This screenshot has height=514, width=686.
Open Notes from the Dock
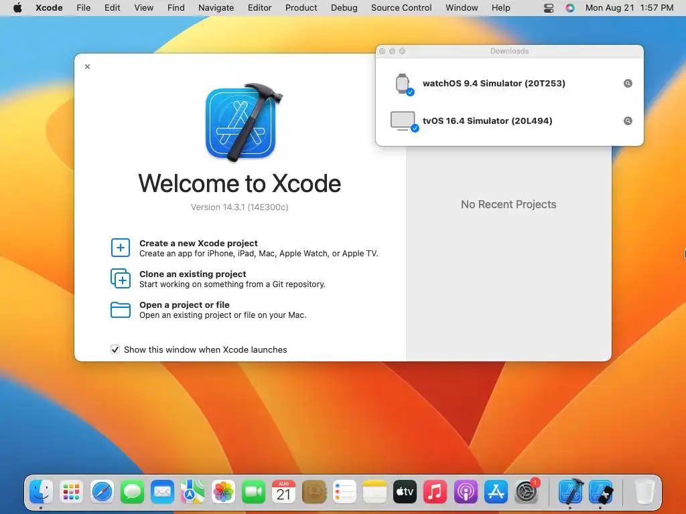coord(374,492)
